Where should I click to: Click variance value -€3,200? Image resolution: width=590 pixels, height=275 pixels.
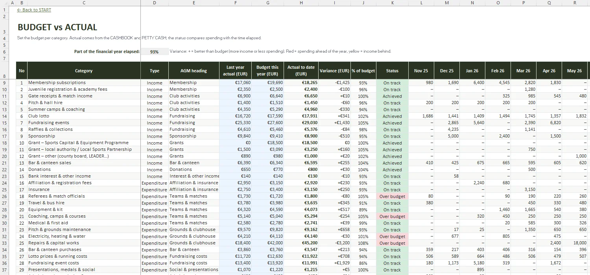click(x=334, y=243)
